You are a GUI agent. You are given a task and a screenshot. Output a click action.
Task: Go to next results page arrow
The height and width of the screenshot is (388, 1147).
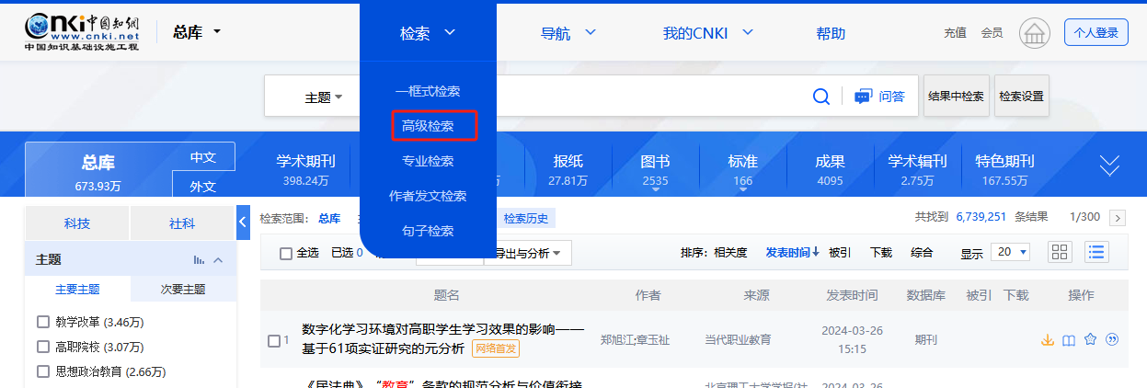pyautogui.click(x=1118, y=218)
